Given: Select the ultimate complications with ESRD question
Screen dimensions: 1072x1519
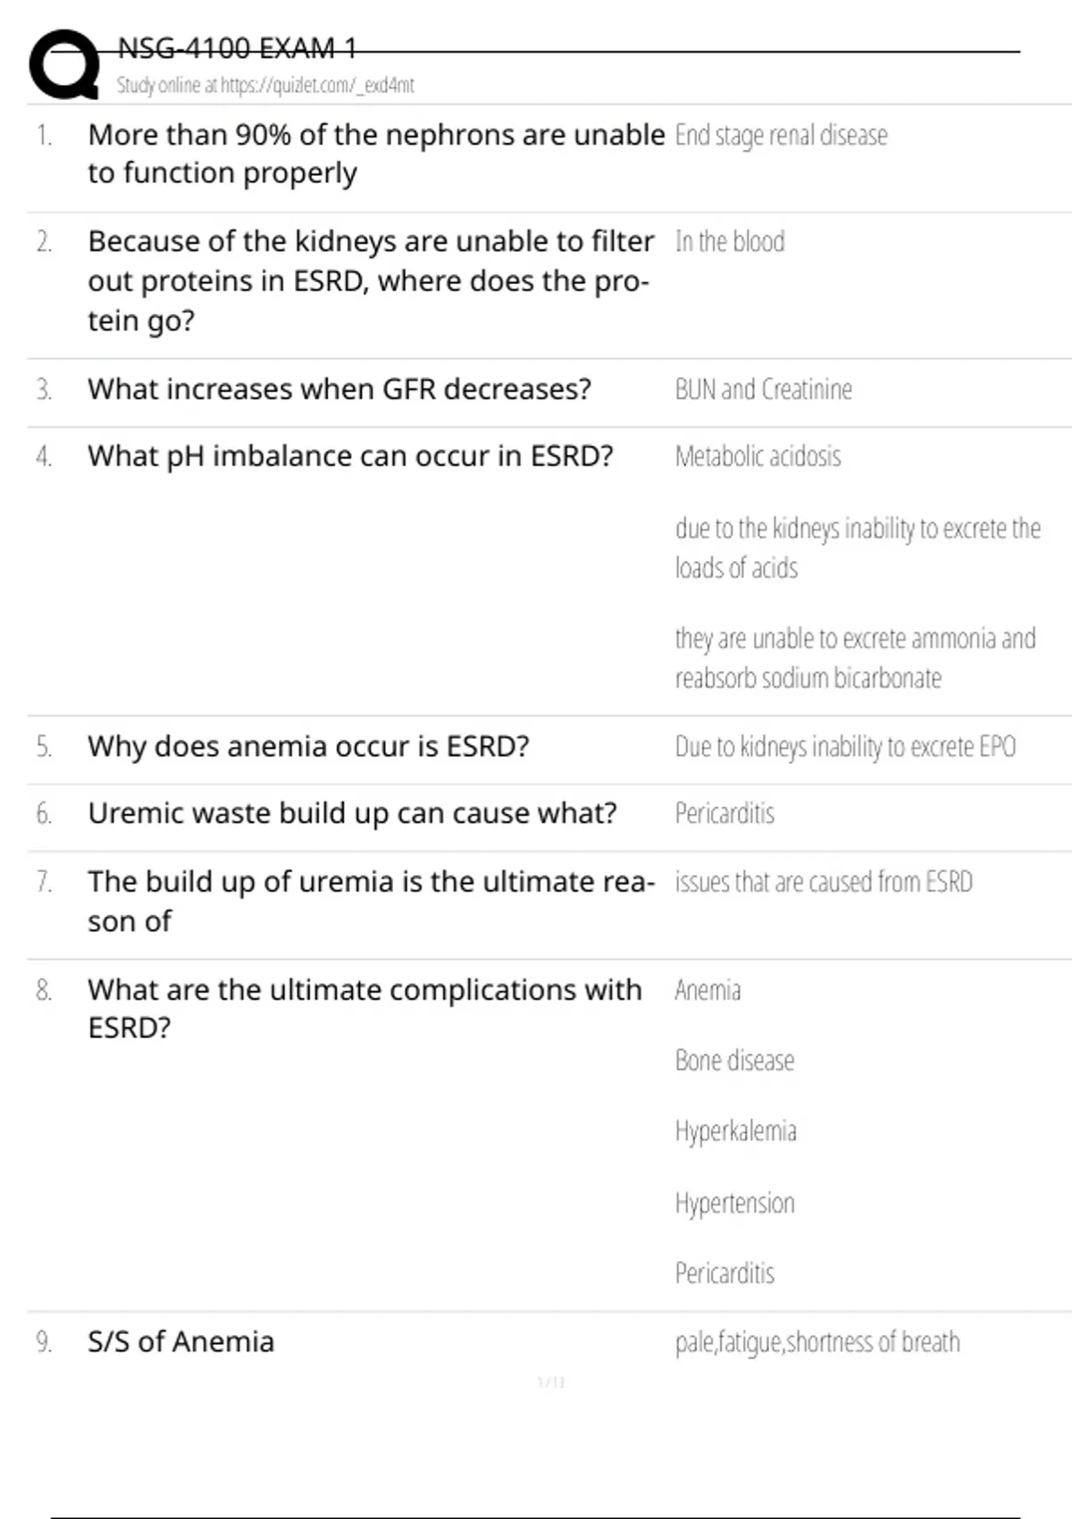Looking at the screenshot, I should pyautogui.click(x=364, y=1009).
